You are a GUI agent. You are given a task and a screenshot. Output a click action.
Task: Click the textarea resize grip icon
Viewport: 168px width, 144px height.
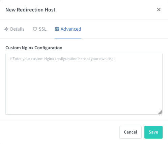coord(160,112)
